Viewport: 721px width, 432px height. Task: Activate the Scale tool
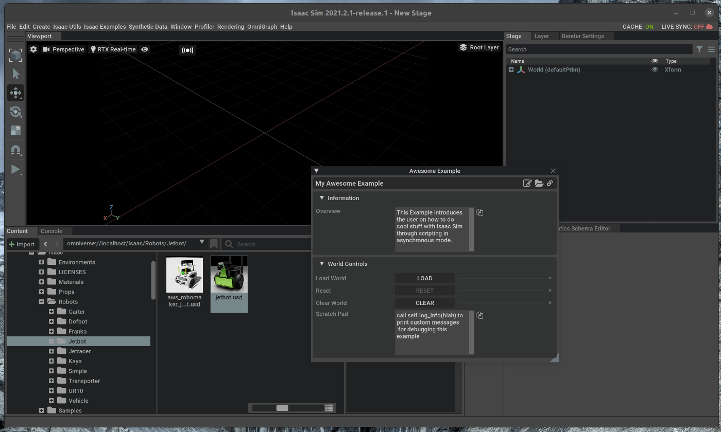coord(15,131)
